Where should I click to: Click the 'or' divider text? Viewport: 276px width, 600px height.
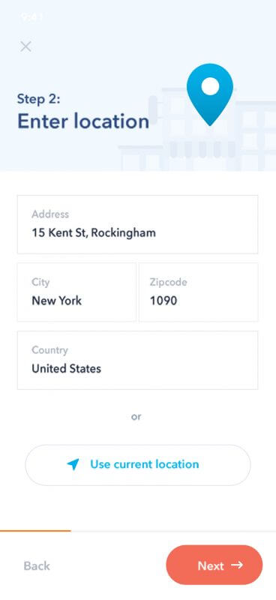[136, 416]
